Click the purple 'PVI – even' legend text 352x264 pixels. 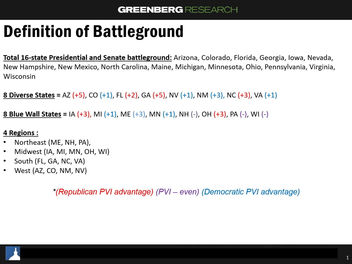coord(177,192)
